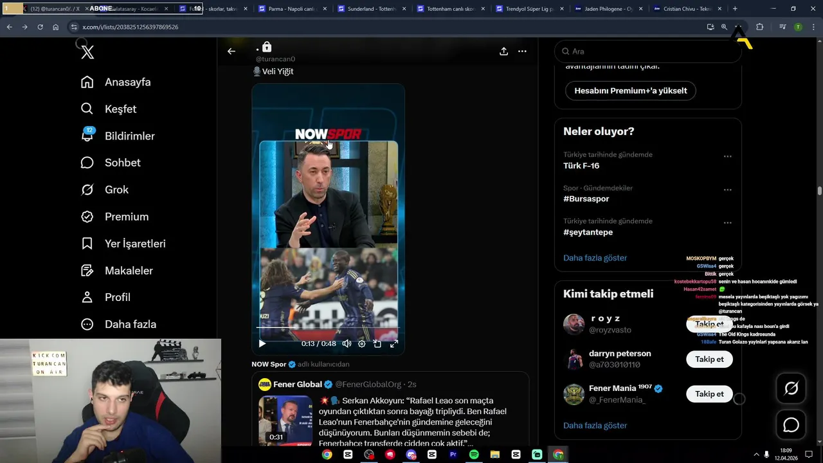The height and width of the screenshot is (463, 823).
Task: Open Discord from taskbar
Action: point(411,455)
